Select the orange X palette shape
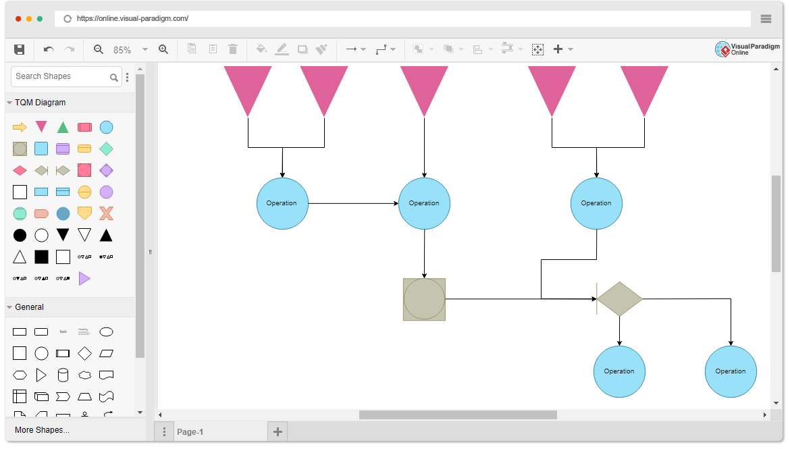 pos(106,213)
